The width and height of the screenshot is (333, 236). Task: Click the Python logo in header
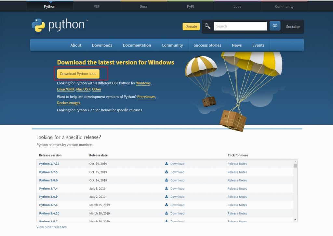[x=60, y=25]
